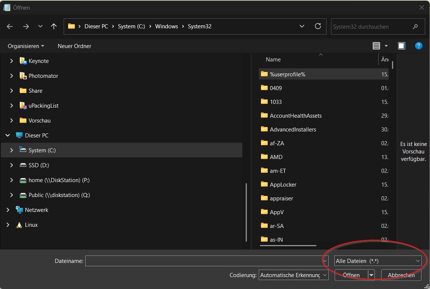Image resolution: width=430 pixels, height=289 pixels.
Task: Expand the SSD (D:) drive node
Action: pyautogui.click(x=12, y=165)
